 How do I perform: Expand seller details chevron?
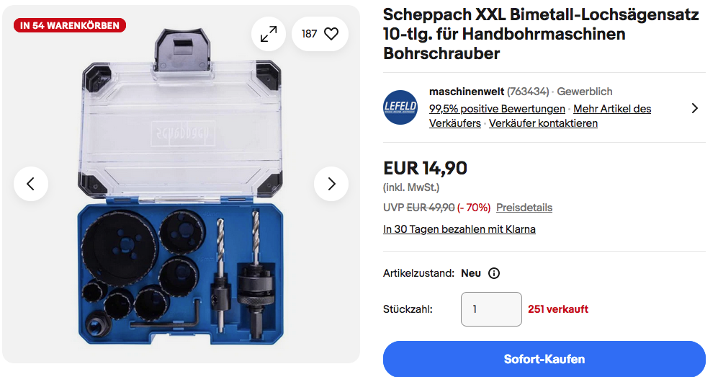(x=695, y=108)
